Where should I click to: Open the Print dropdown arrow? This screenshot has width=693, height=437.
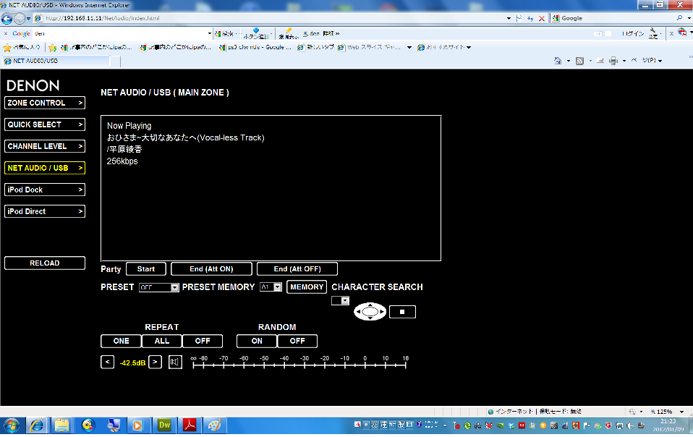[624, 61]
